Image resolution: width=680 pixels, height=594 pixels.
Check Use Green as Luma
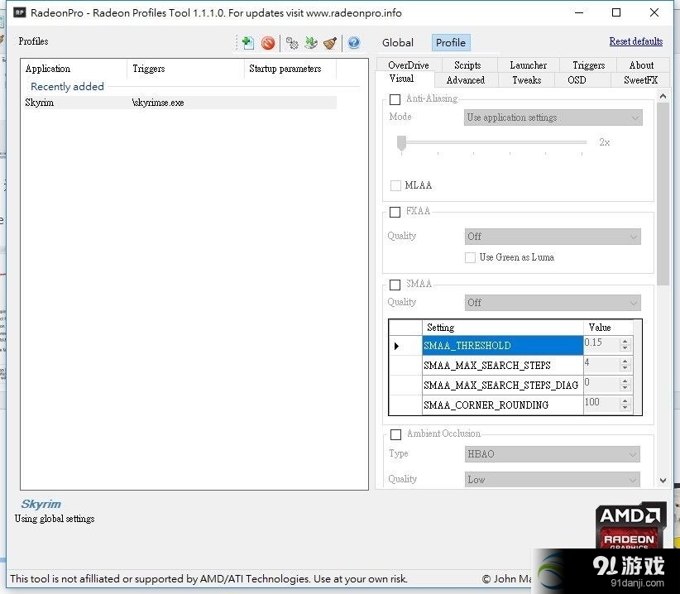pyautogui.click(x=470, y=257)
